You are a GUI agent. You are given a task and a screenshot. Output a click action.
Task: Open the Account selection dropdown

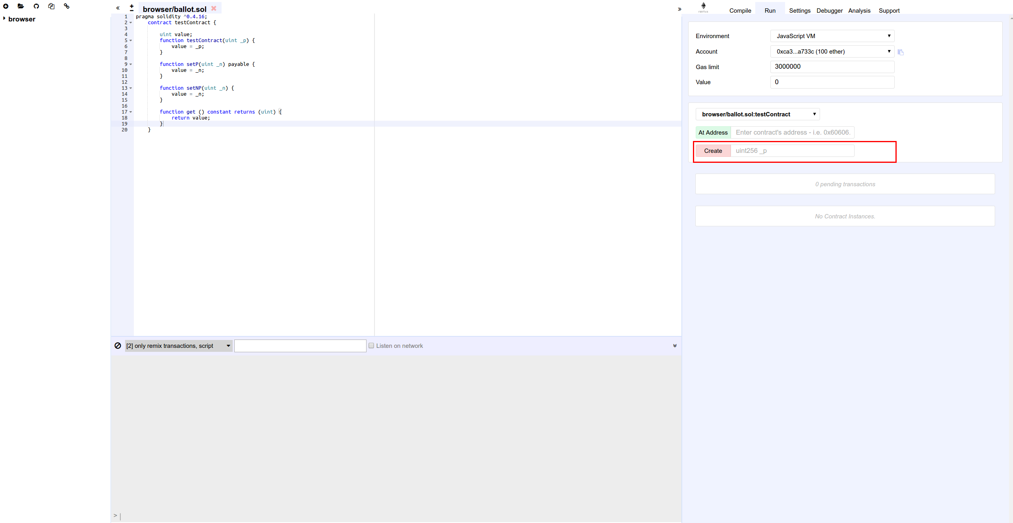(832, 51)
